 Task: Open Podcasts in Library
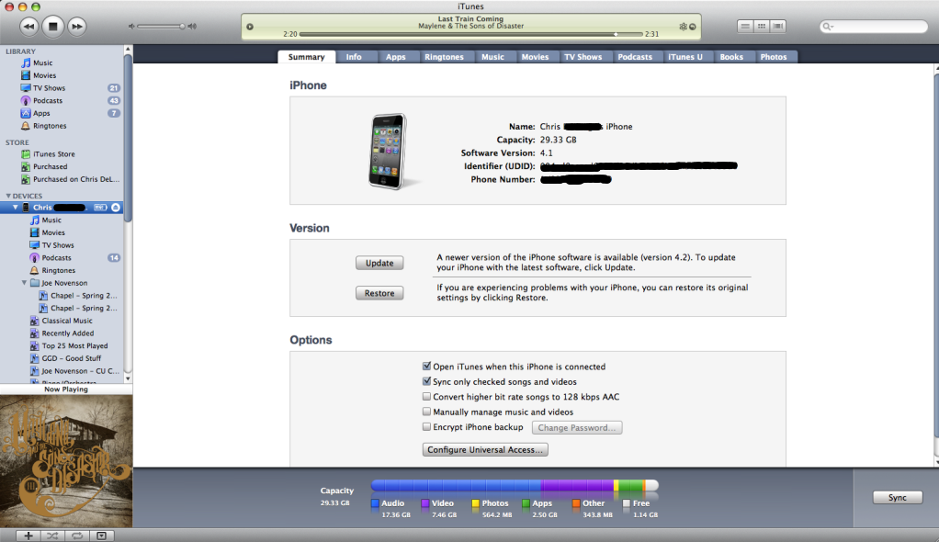tap(47, 101)
